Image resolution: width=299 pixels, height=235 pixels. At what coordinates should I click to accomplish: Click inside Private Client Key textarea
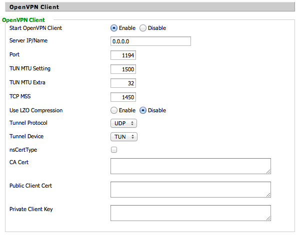pos(190,213)
